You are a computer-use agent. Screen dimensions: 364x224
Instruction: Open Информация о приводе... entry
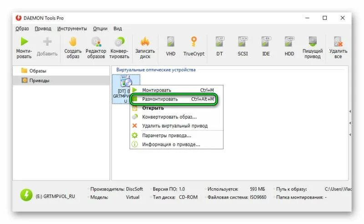(x=177, y=144)
